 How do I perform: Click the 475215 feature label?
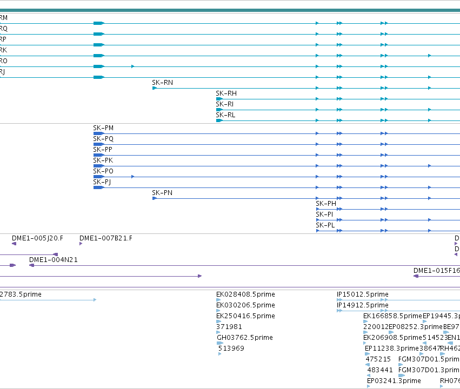(x=378, y=359)
